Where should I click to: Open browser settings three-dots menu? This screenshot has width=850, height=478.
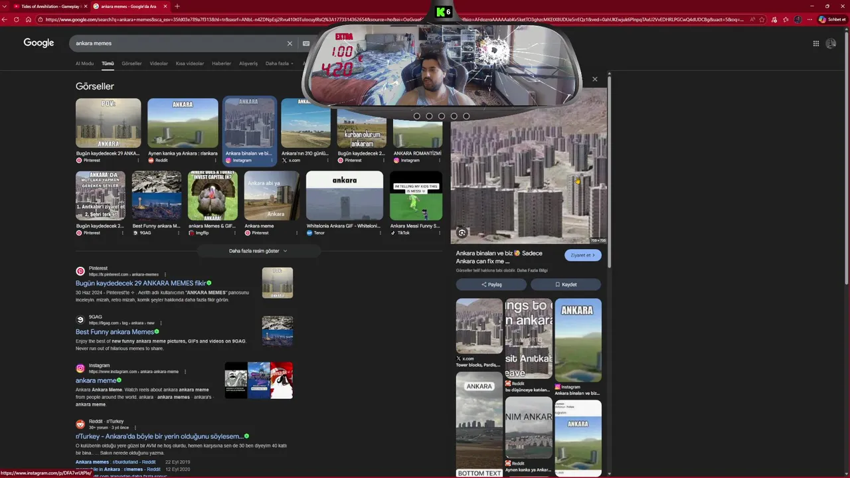pos(808,19)
